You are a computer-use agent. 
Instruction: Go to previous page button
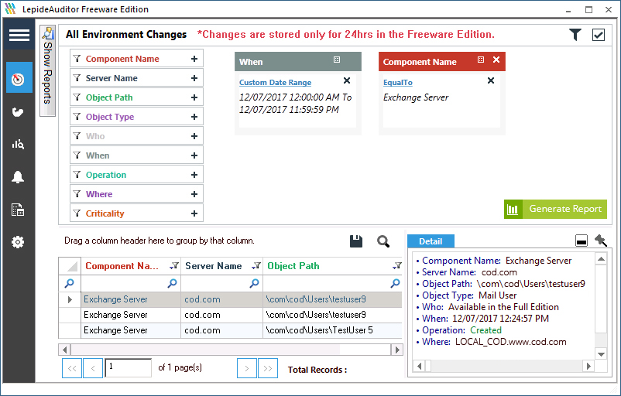[x=93, y=368]
